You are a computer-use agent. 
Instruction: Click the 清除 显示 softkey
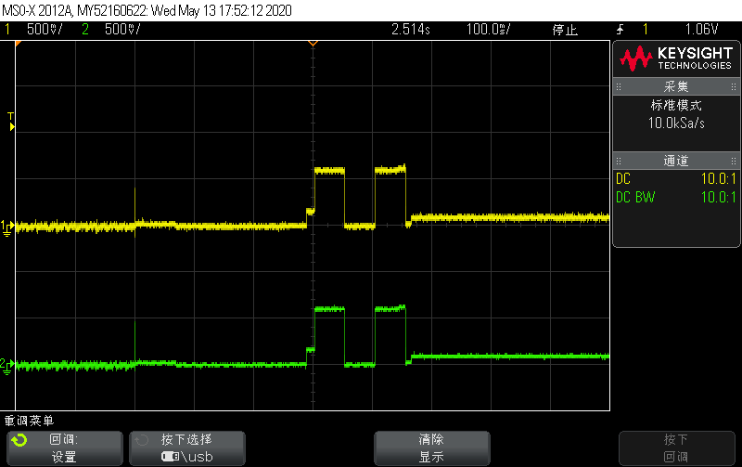431,448
